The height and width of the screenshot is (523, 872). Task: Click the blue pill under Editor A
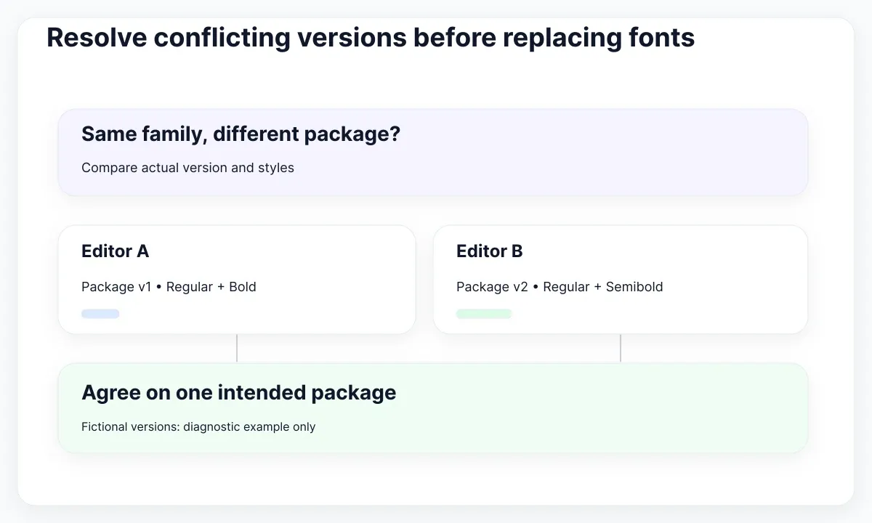[x=100, y=314]
